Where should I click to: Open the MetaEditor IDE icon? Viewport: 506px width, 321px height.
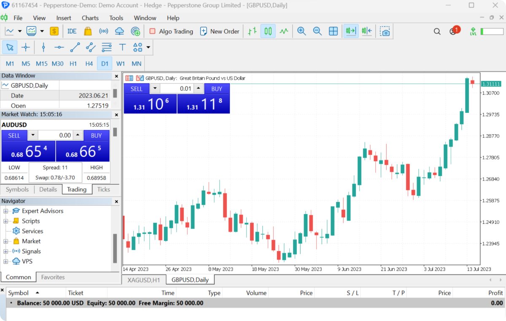pyautogui.click(x=72, y=31)
